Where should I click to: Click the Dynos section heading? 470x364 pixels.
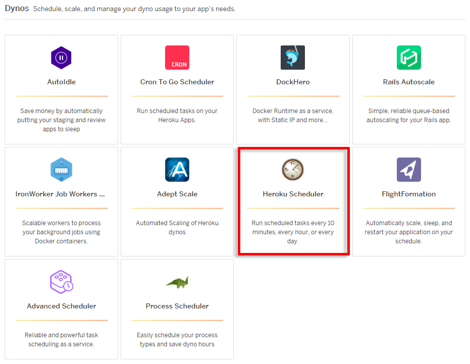(x=17, y=9)
